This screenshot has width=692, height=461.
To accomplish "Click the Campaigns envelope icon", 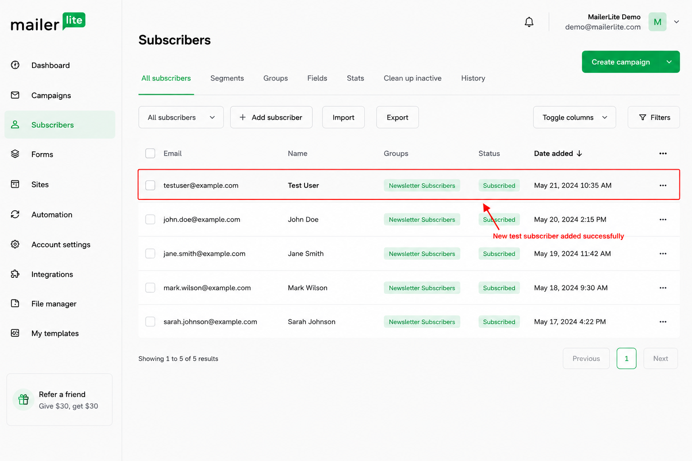I will click(15, 95).
